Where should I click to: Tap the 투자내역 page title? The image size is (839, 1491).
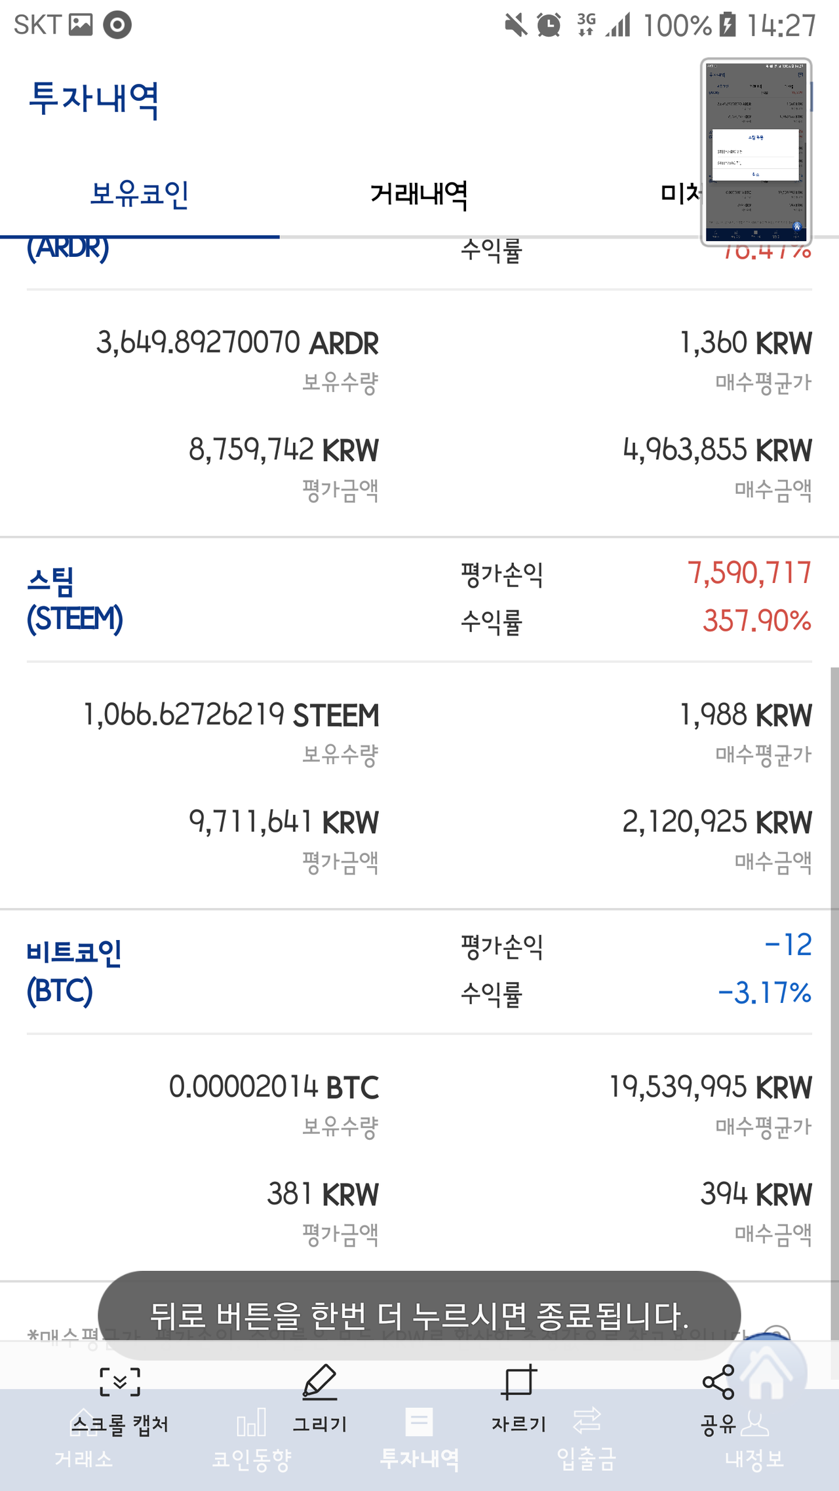point(94,100)
